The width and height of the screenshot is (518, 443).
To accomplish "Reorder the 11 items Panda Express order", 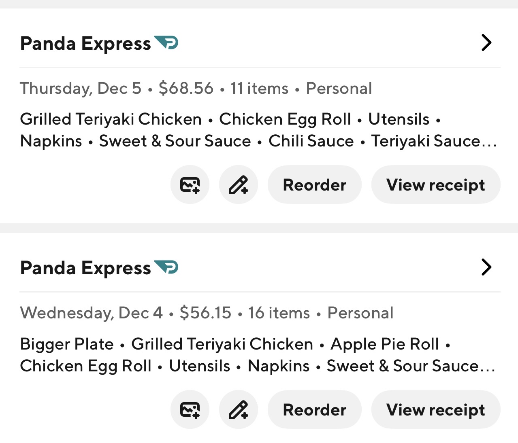I will pos(314,185).
